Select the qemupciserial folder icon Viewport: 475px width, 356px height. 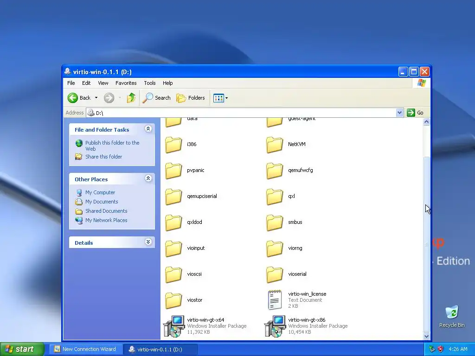(x=173, y=197)
